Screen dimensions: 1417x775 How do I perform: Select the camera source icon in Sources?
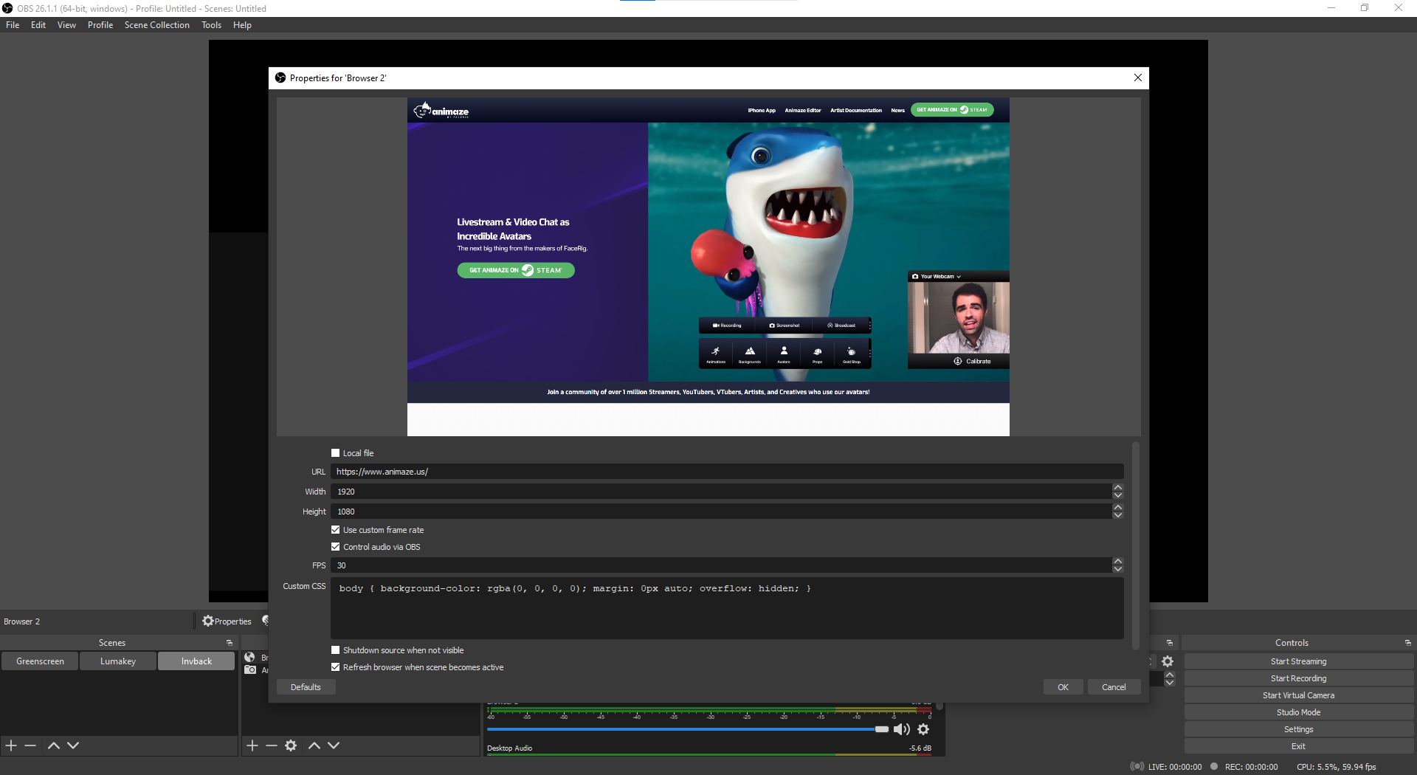250,669
